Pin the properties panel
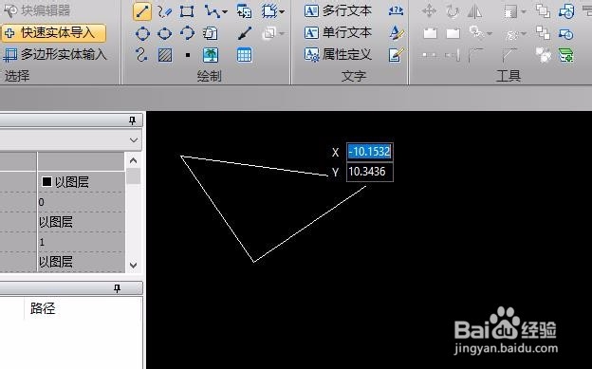Viewport: 592px width, 369px height. 132,120
